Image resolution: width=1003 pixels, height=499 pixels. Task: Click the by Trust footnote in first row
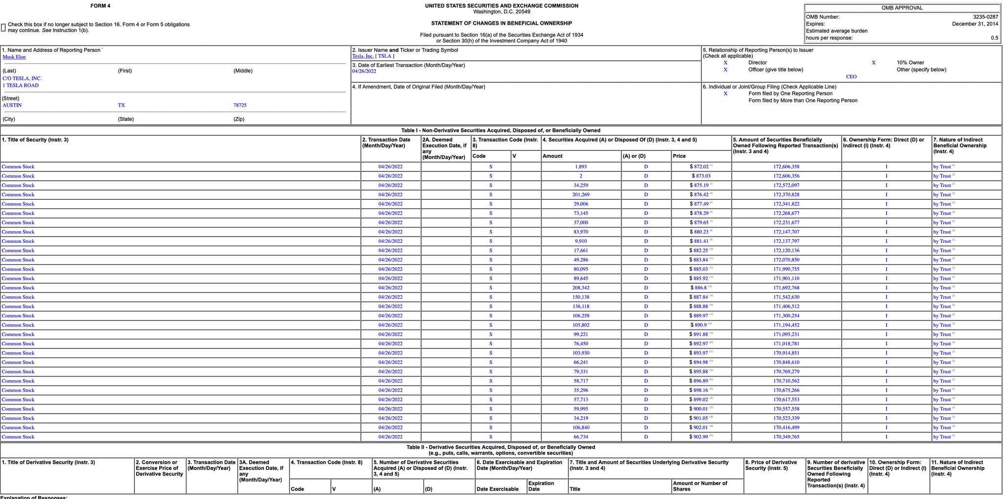click(954, 166)
